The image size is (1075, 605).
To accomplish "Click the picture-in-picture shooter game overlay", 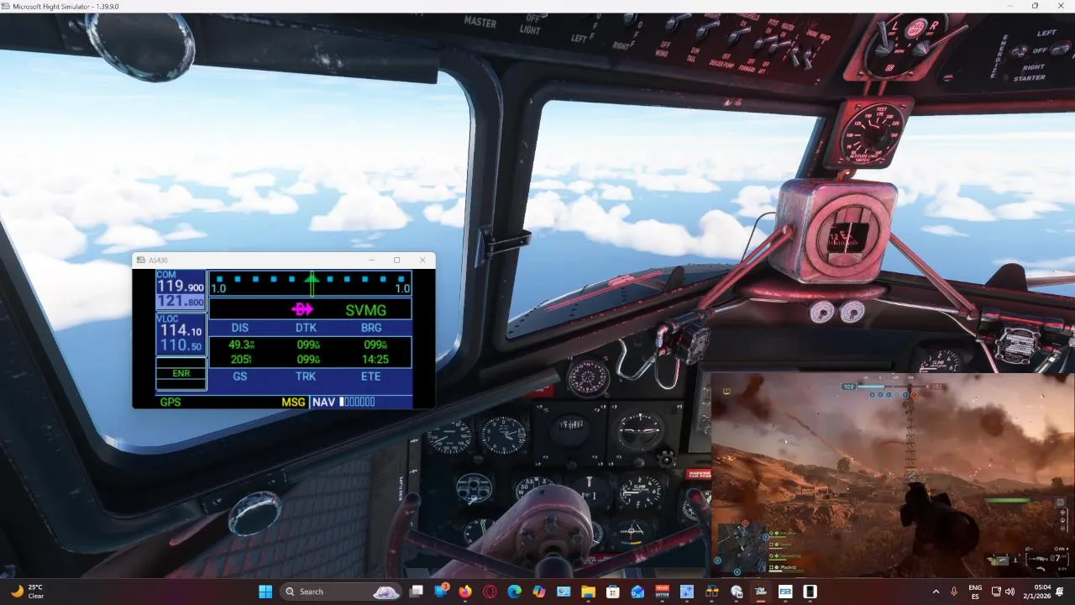I will tap(893, 475).
